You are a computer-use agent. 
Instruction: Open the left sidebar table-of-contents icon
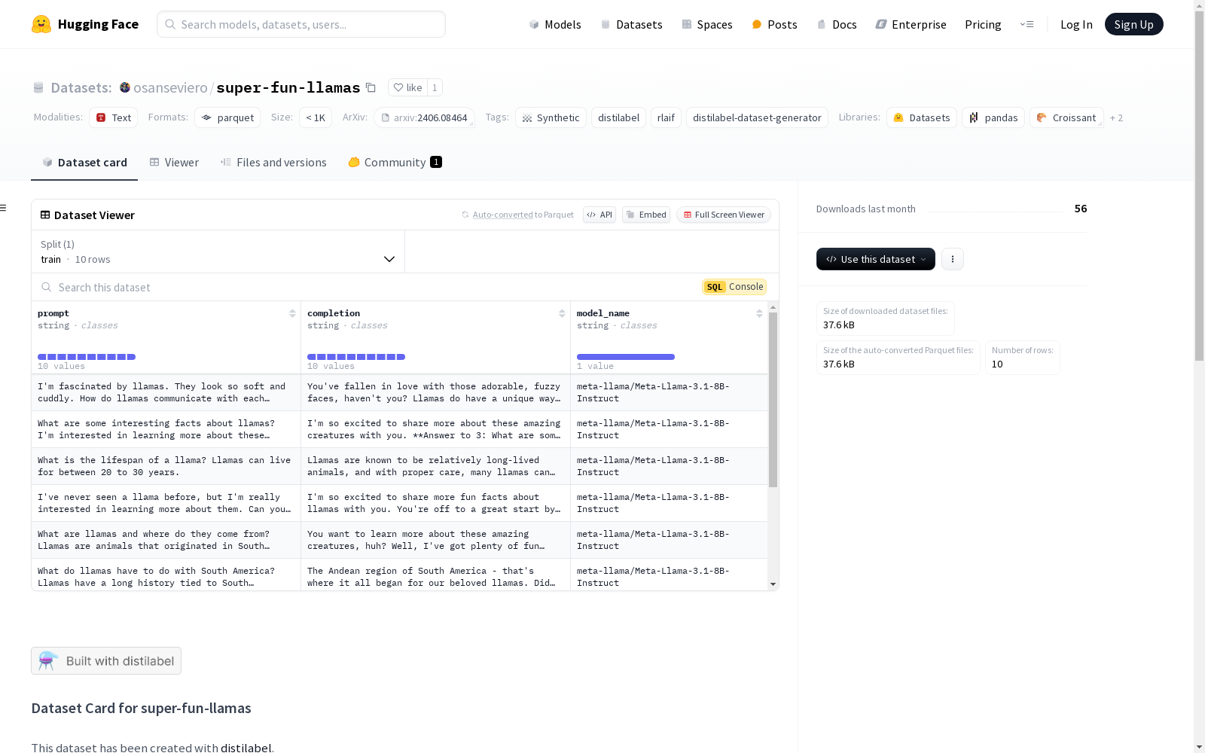pos(3,208)
